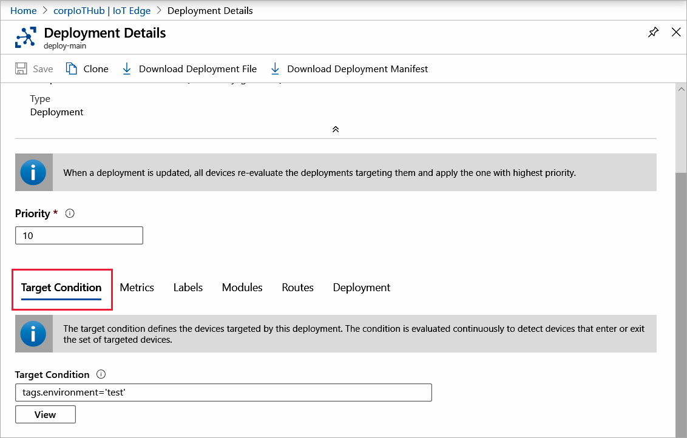The image size is (687, 438).
Task: Click the Download Deployment File download arrow
Action: point(127,69)
